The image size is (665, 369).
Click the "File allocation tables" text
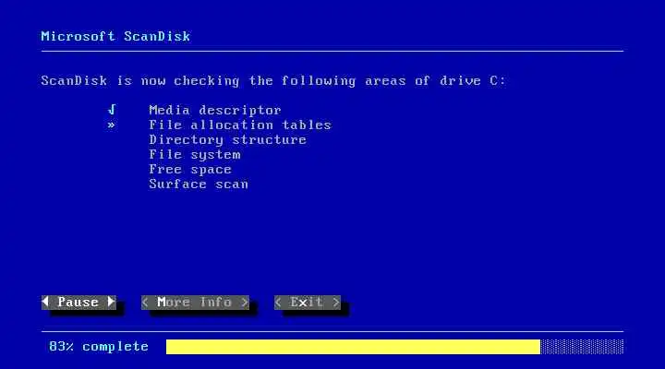240,125
